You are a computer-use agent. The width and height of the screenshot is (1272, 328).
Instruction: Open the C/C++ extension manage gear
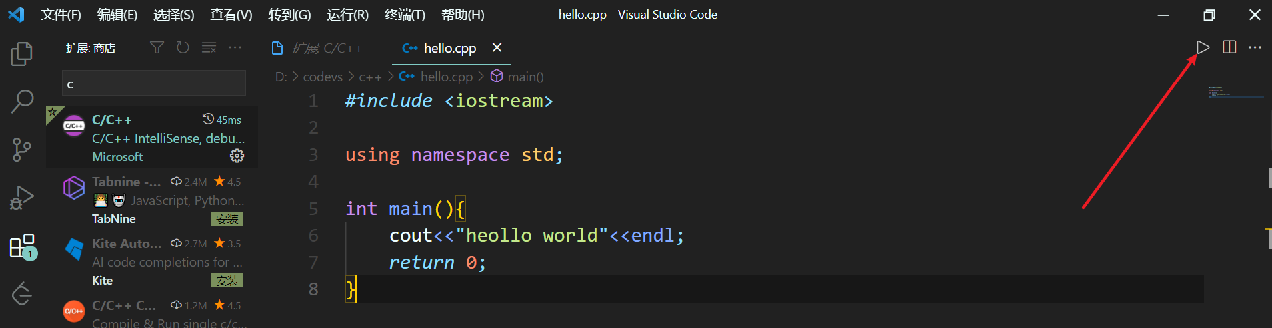pyautogui.click(x=237, y=156)
